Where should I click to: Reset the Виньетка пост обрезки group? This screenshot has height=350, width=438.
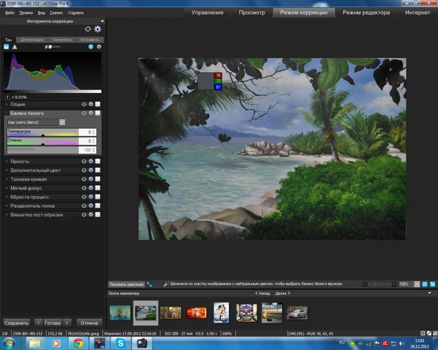pyautogui.click(x=84, y=214)
